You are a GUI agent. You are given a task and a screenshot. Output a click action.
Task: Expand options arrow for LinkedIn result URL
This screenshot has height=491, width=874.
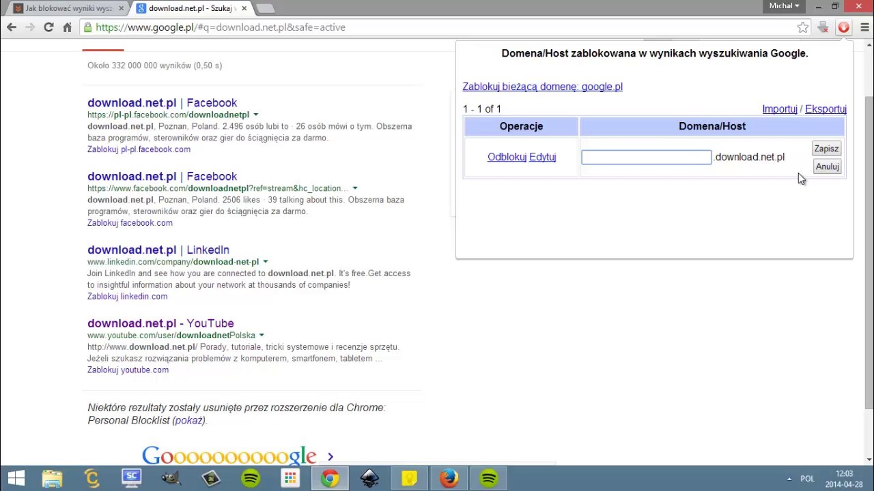tap(266, 262)
